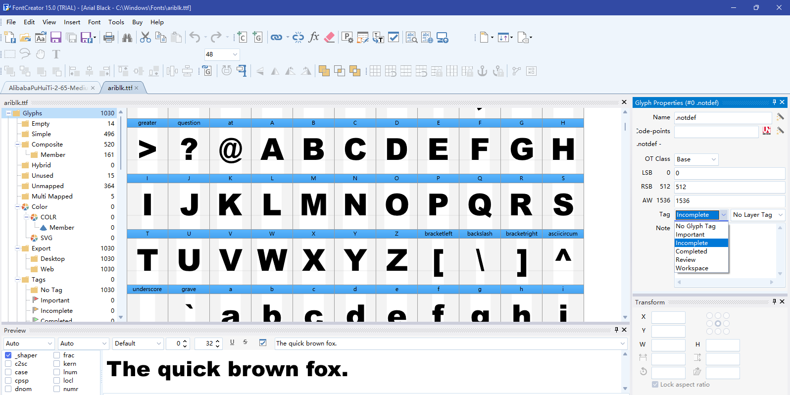Select the at sign glyph cell

[230, 146]
